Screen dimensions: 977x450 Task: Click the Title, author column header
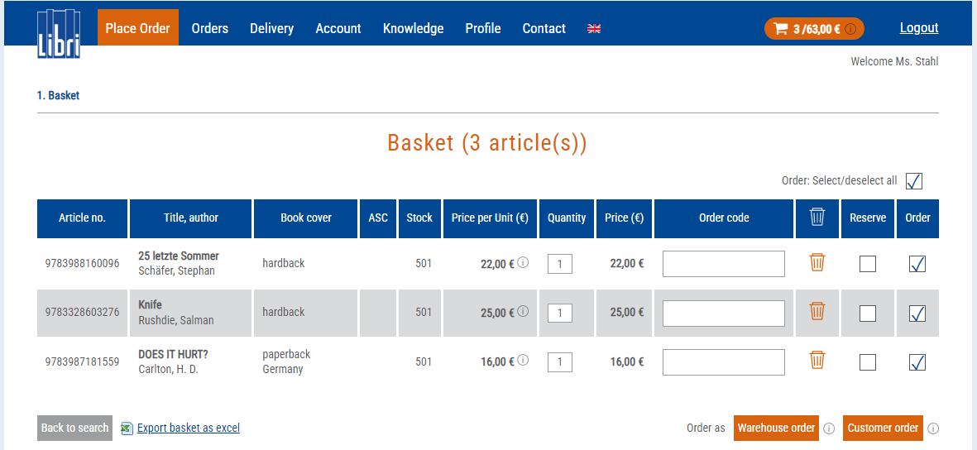click(190, 218)
